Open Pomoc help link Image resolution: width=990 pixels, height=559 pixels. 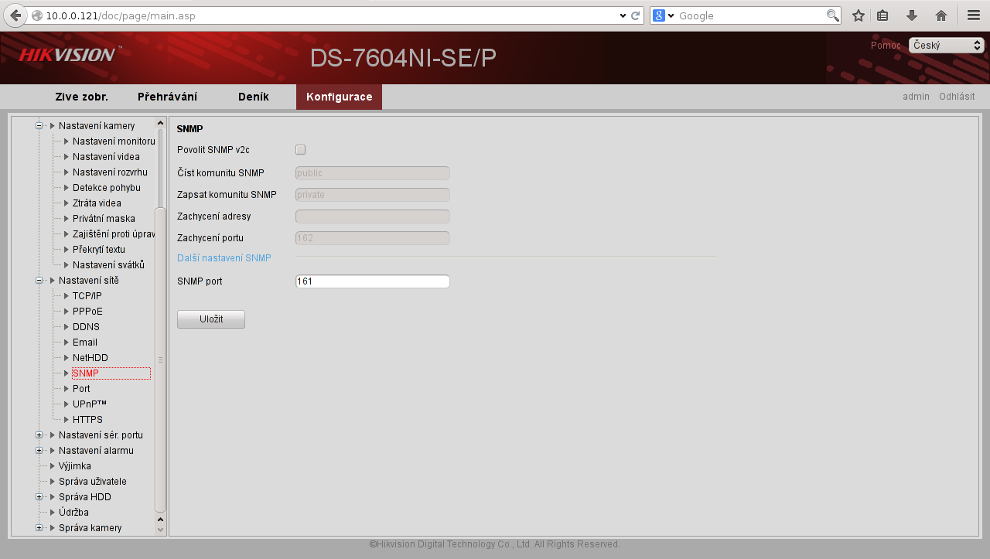pos(886,46)
